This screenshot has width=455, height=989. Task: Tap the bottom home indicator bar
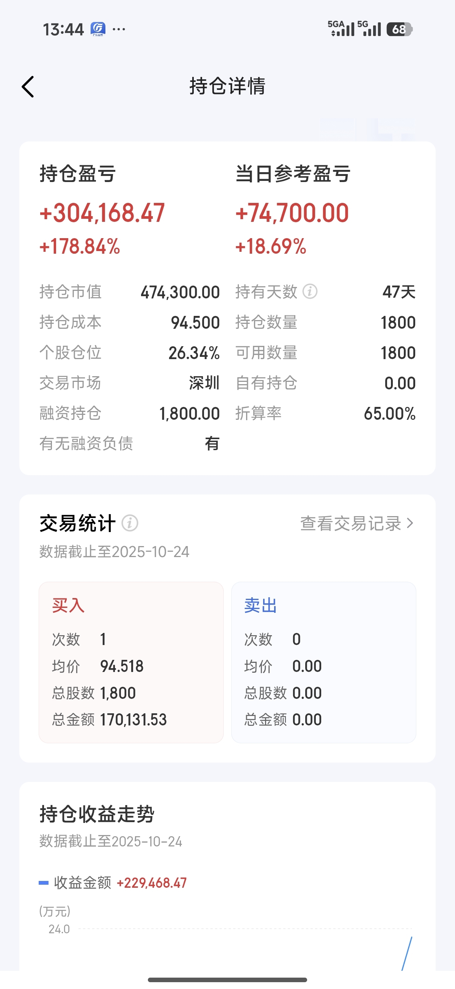227,980
